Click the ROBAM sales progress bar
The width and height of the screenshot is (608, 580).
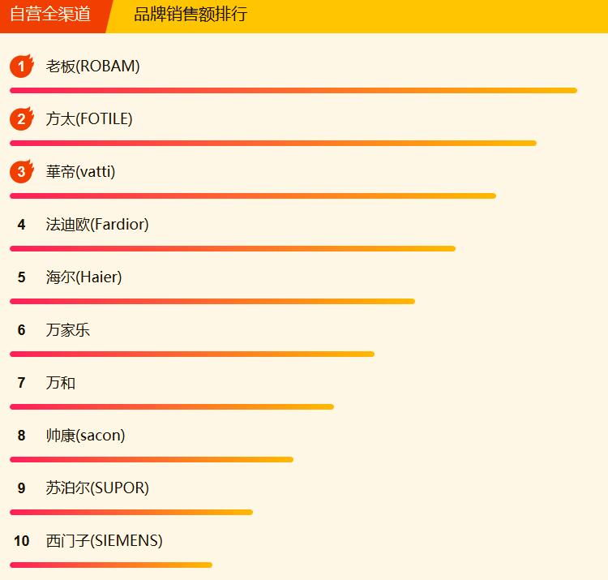pyautogui.click(x=293, y=91)
